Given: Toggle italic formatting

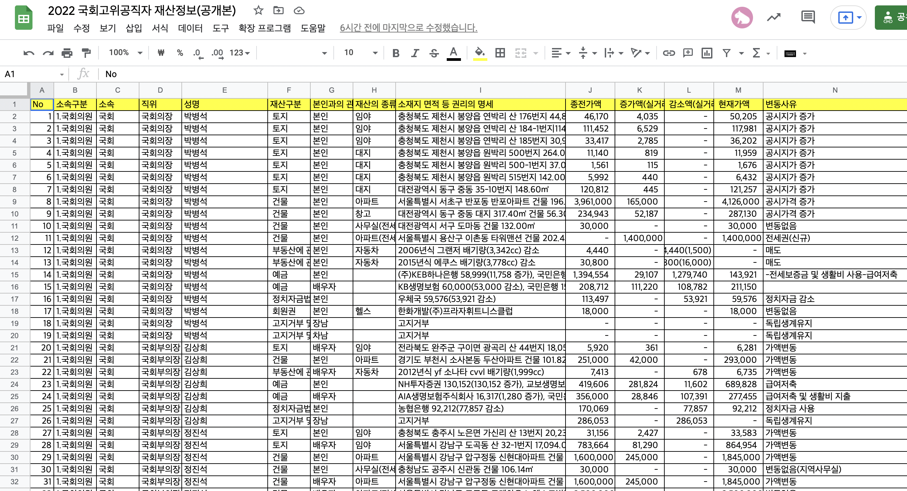Looking at the screenshot, I should point(415,53).
